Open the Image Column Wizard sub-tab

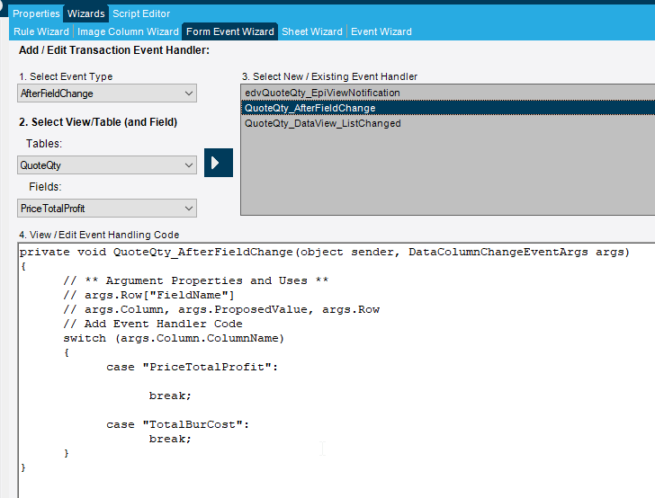(x=128, y=31)
